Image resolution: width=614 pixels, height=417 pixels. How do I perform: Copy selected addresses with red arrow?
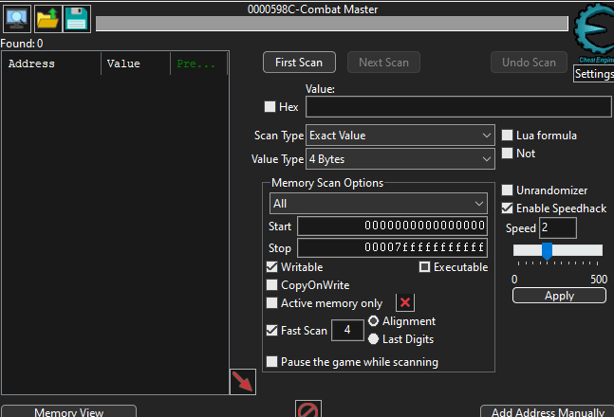243,381
